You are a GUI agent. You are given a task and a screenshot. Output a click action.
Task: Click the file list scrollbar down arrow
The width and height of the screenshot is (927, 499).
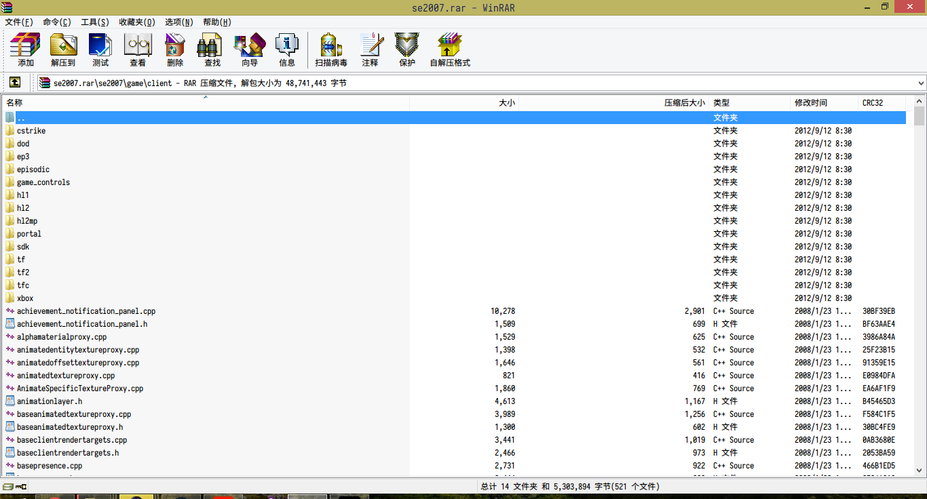point(920,470)
